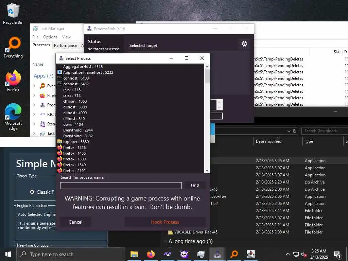This screenshot has width=348, height=261.
Task: Show hidden system tray icons
Action: pyautogui.click(x=288, y=254)
